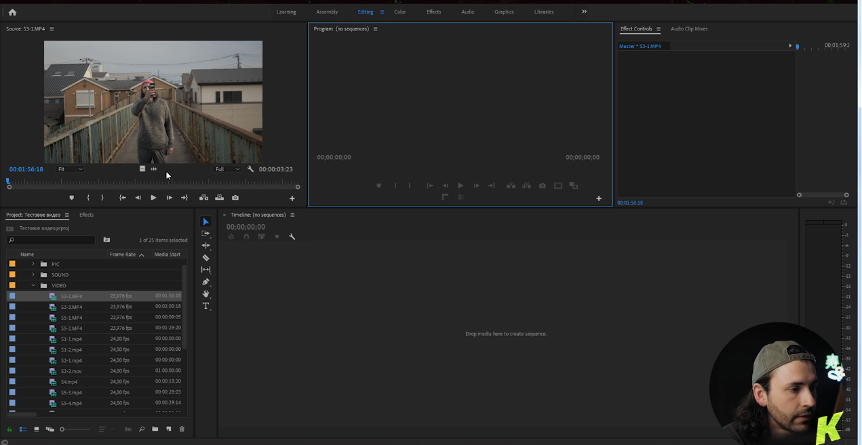Switch to the Color workspace tab
The image size is (862, 445).
click(x=400, y=12)
